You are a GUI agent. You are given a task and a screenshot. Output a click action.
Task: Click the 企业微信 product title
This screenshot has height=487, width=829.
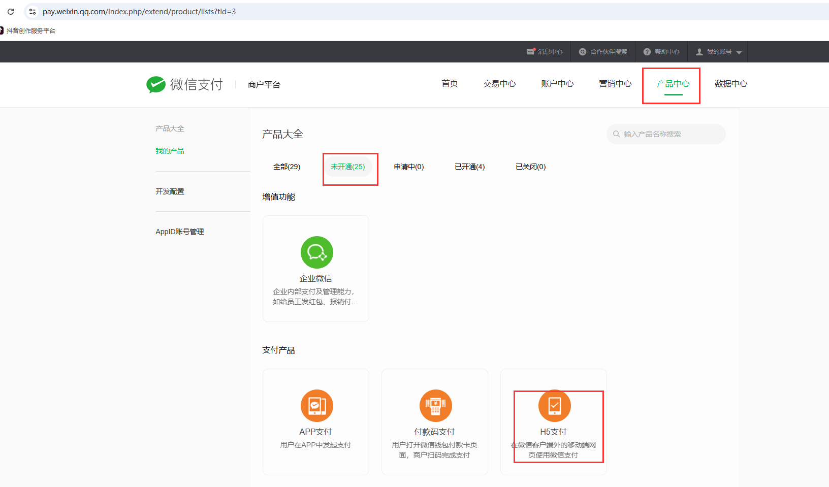click(315, 278)
